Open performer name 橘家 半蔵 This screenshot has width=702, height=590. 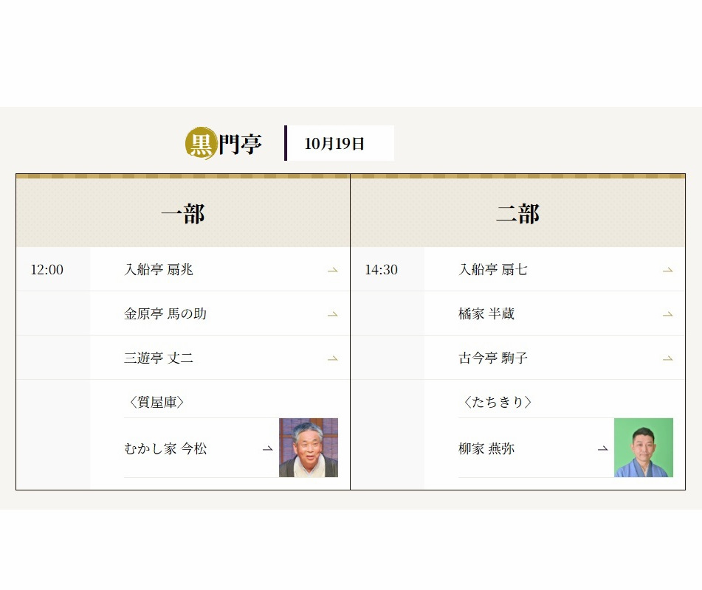pyautogui.click(x=486, y=314)
